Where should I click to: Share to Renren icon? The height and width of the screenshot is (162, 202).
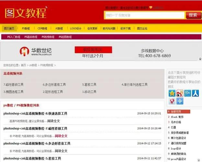[196, 93]
